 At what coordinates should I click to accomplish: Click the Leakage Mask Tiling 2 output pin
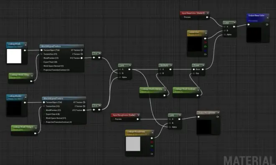point(35,133)
